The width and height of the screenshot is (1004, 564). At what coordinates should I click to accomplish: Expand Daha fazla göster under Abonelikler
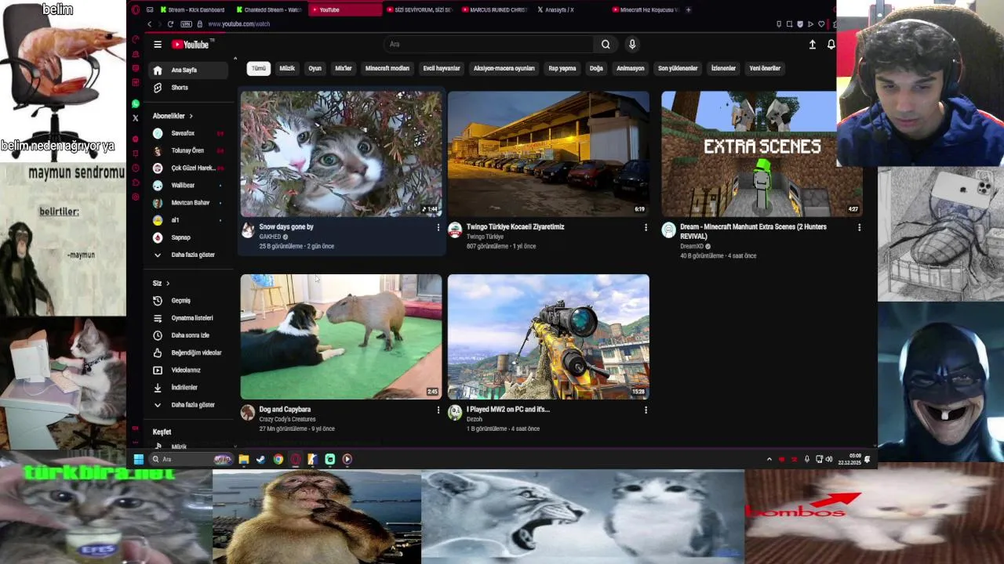190,255
